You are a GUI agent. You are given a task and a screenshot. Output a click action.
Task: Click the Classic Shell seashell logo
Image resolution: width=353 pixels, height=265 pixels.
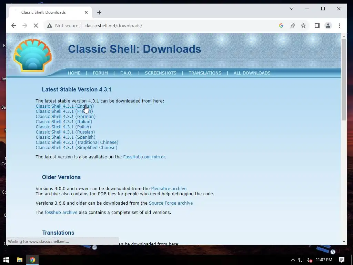pyautogui.click(x=33, y=56)
